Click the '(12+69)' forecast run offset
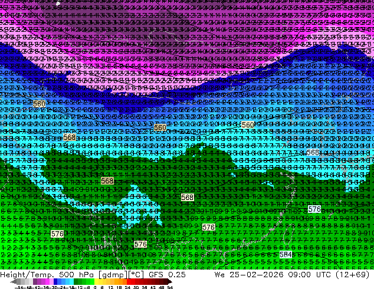374x289 pixels. point(352,275)
